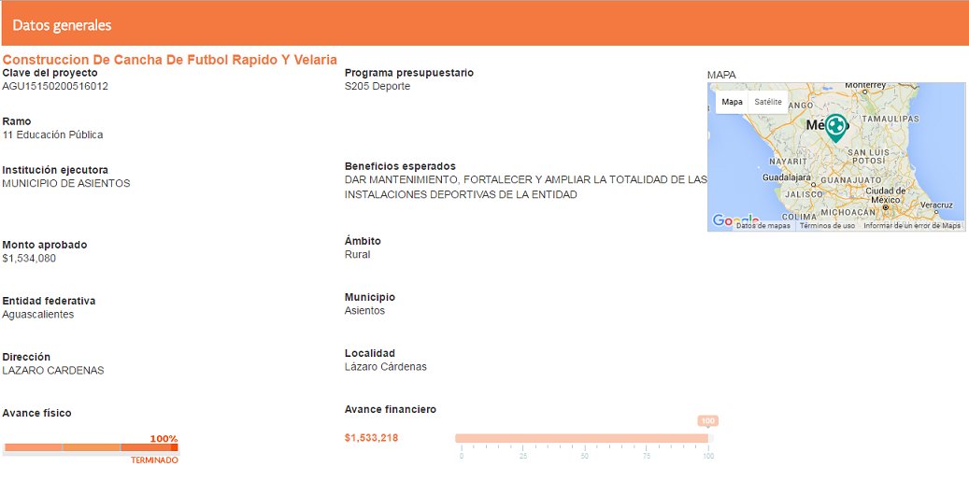Click the Programa presupuestario label
Screen dimensions: 969x481
[x=409, y=73]
